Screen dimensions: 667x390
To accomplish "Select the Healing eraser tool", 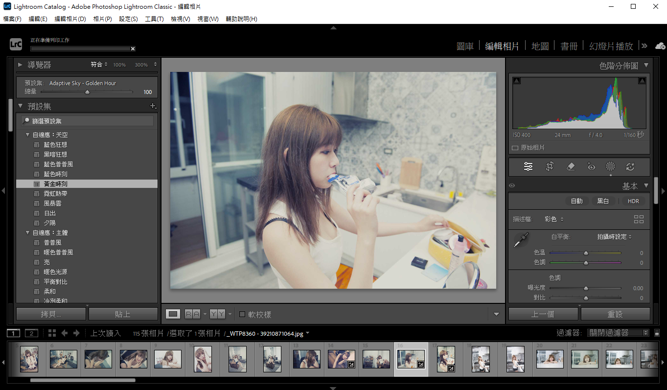I will [570, 167].
